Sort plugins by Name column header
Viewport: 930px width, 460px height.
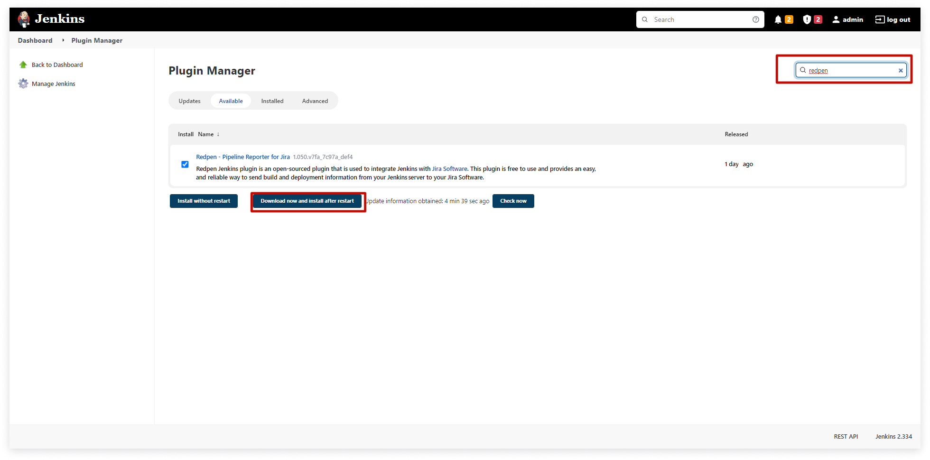208,134
